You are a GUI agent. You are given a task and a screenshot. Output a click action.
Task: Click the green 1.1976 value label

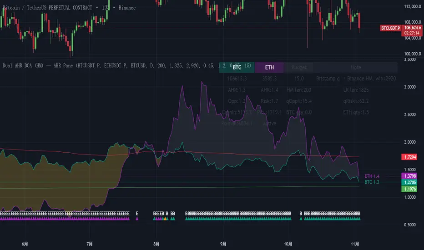pyautogui.click(x=409, y=189)
